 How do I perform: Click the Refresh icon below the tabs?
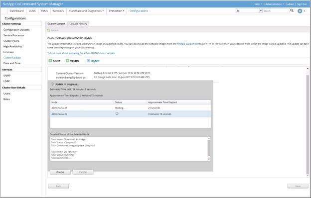click(x=49, y=30)
